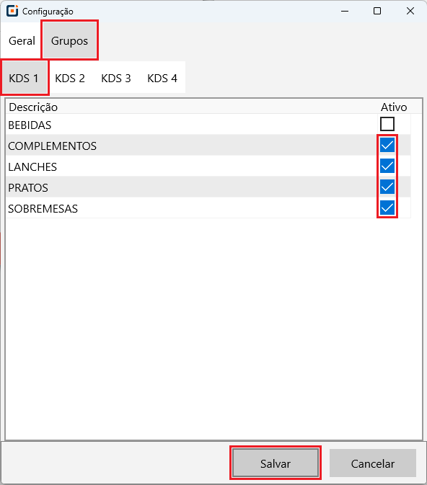Uncheck the SOBREMESAS Ativo checkbox
This screenshot has height=485, width=427.
click(387, 208)
